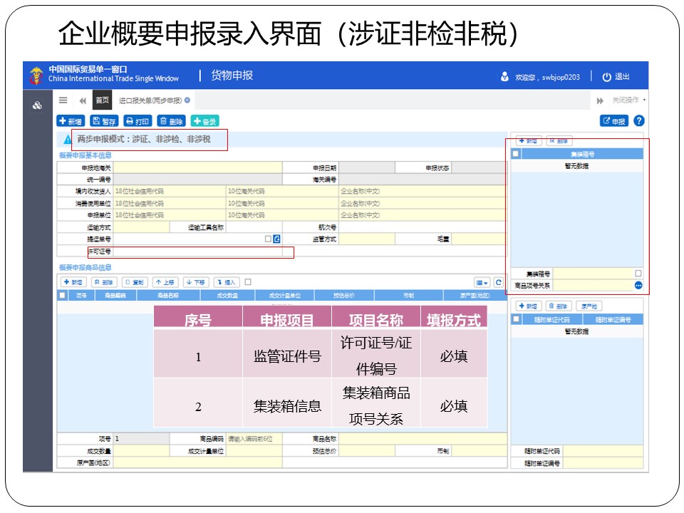Switch to the 首页 tab

point(103,100)
